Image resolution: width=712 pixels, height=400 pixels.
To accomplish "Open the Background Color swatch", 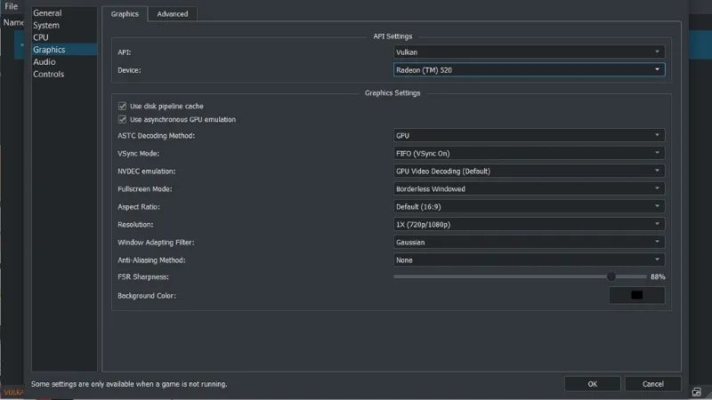I will pos(636,295).
